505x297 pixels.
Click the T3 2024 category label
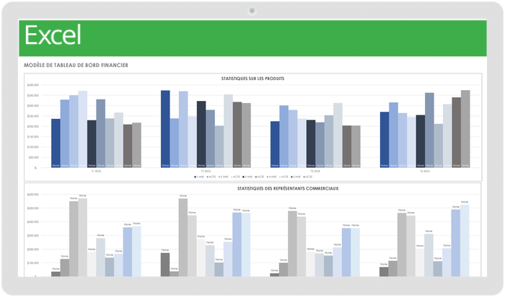point(315,172)
